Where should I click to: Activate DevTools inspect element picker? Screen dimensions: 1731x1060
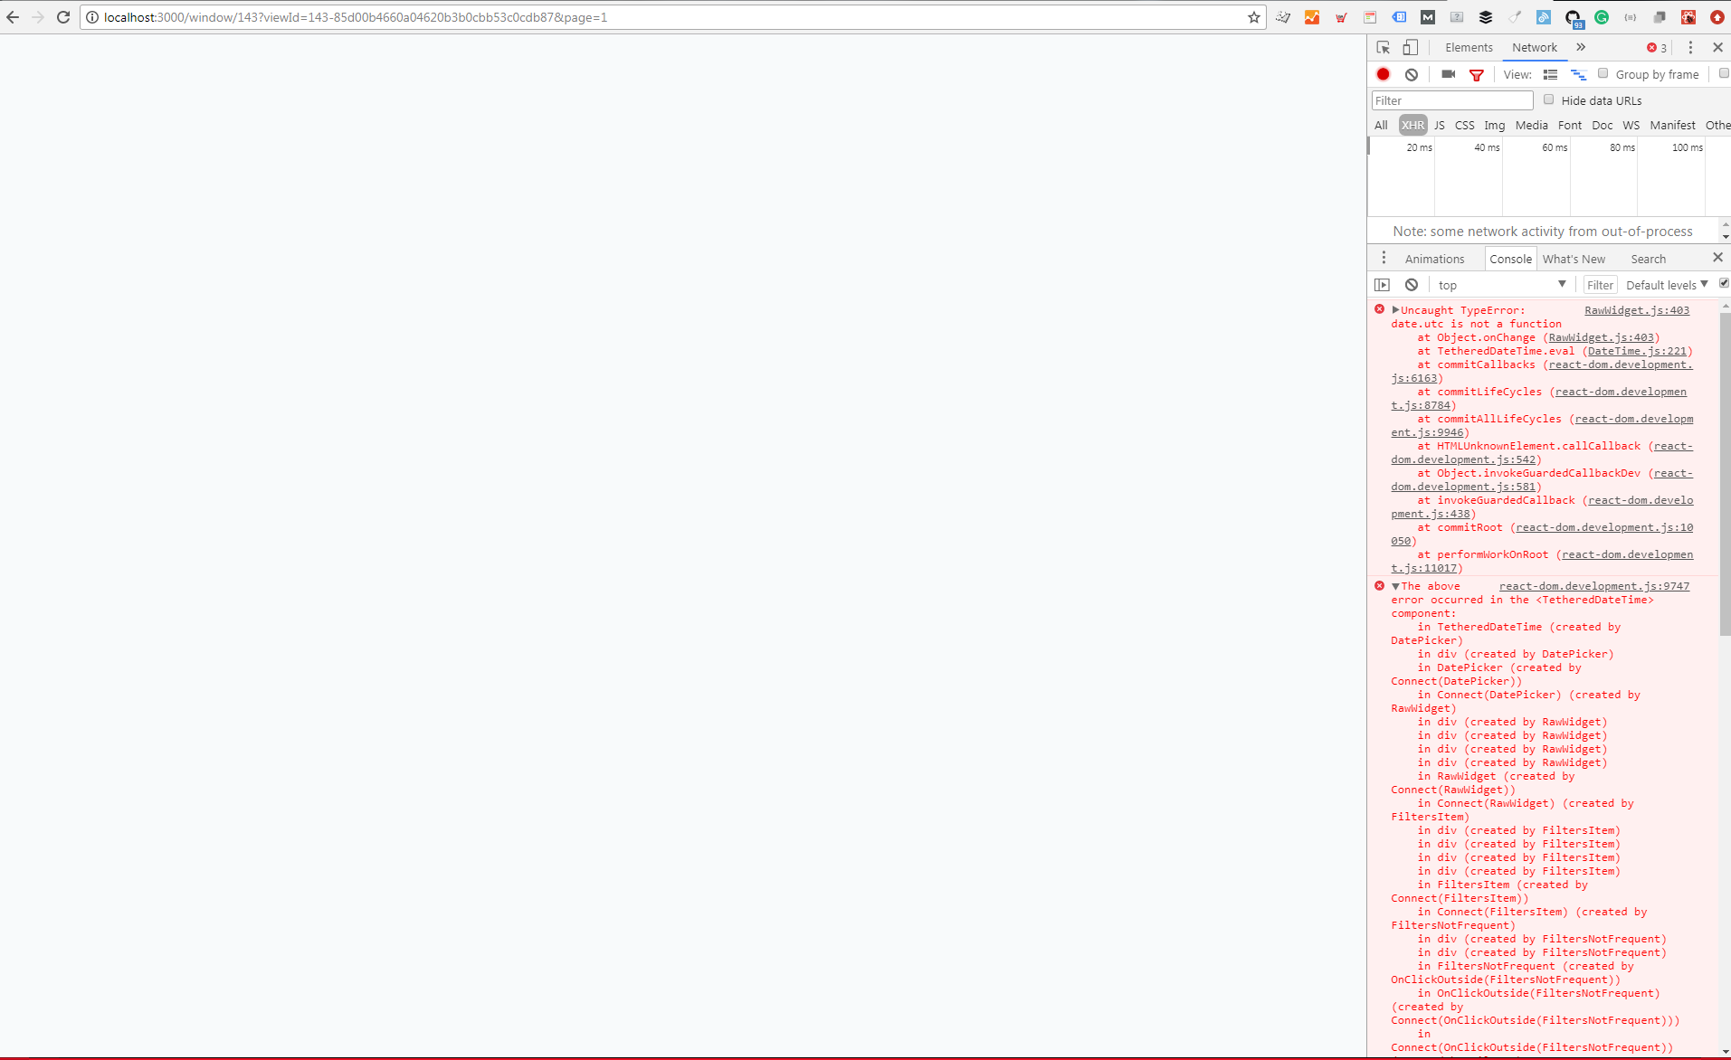coord(1384,47)
